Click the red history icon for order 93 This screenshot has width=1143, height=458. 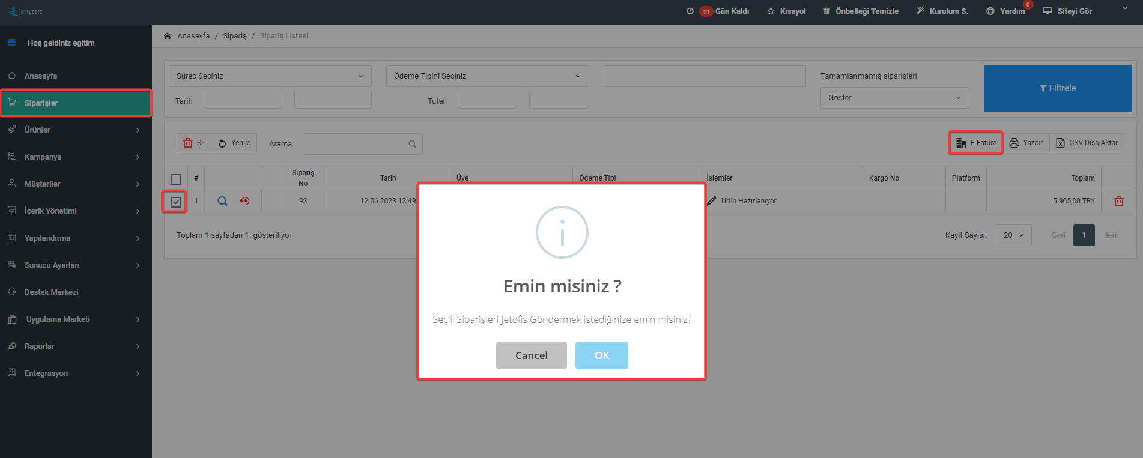click(x=245, y=201)
